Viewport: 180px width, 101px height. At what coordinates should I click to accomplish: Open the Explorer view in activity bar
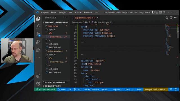click(x=38, y=19)
